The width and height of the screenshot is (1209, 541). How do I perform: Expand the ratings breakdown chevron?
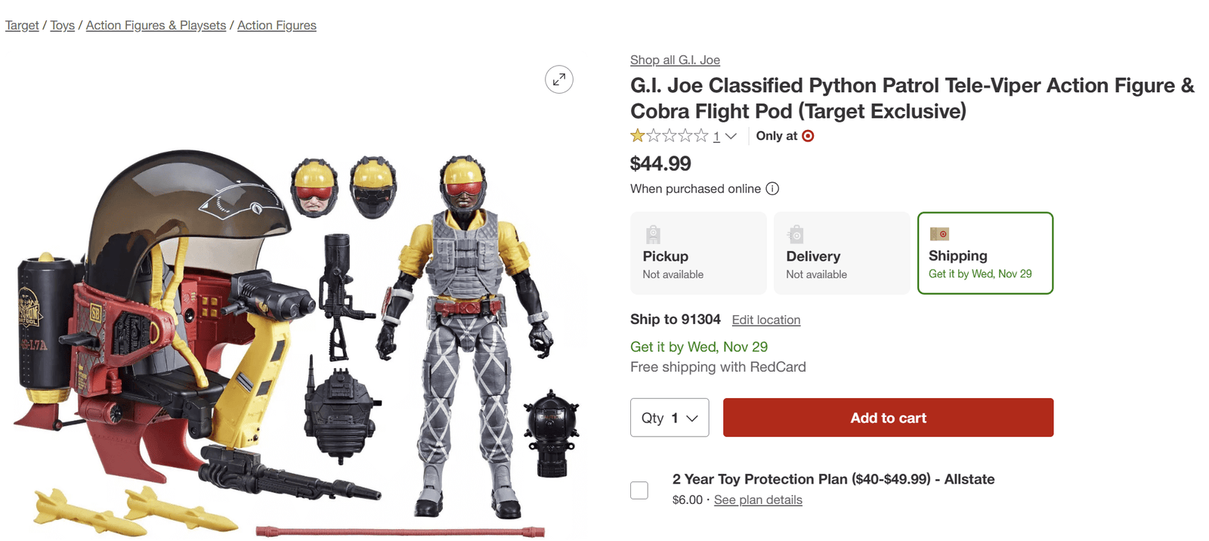coord(731,137)
